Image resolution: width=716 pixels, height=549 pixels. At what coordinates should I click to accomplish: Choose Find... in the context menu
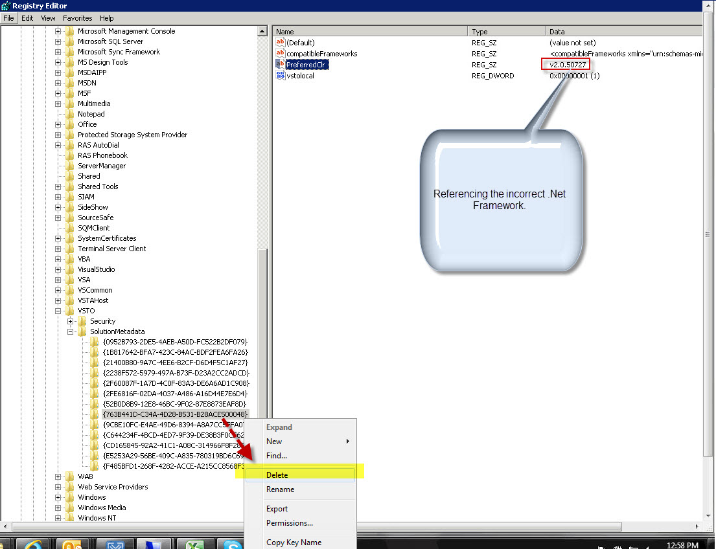pyautogui.click(x=300, y=455)
